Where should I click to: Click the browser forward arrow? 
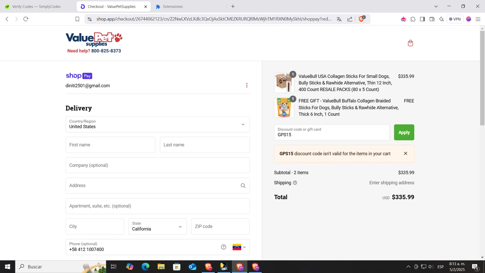tap(16, 19)
